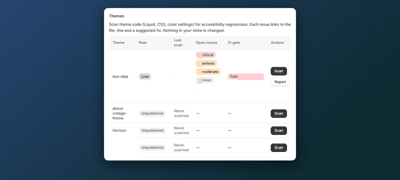
Task: Click the Actions column header
Action: [277, 42]
